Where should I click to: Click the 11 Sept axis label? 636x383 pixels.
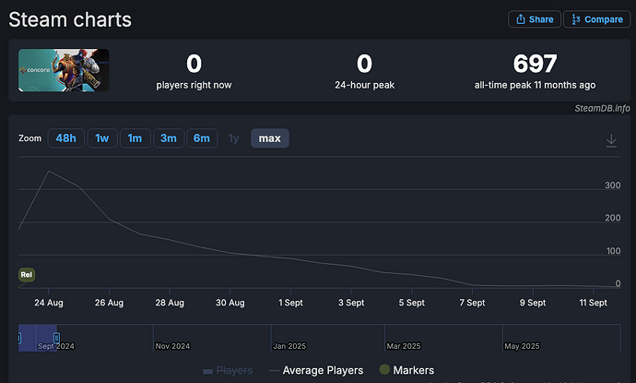[593, 303]
